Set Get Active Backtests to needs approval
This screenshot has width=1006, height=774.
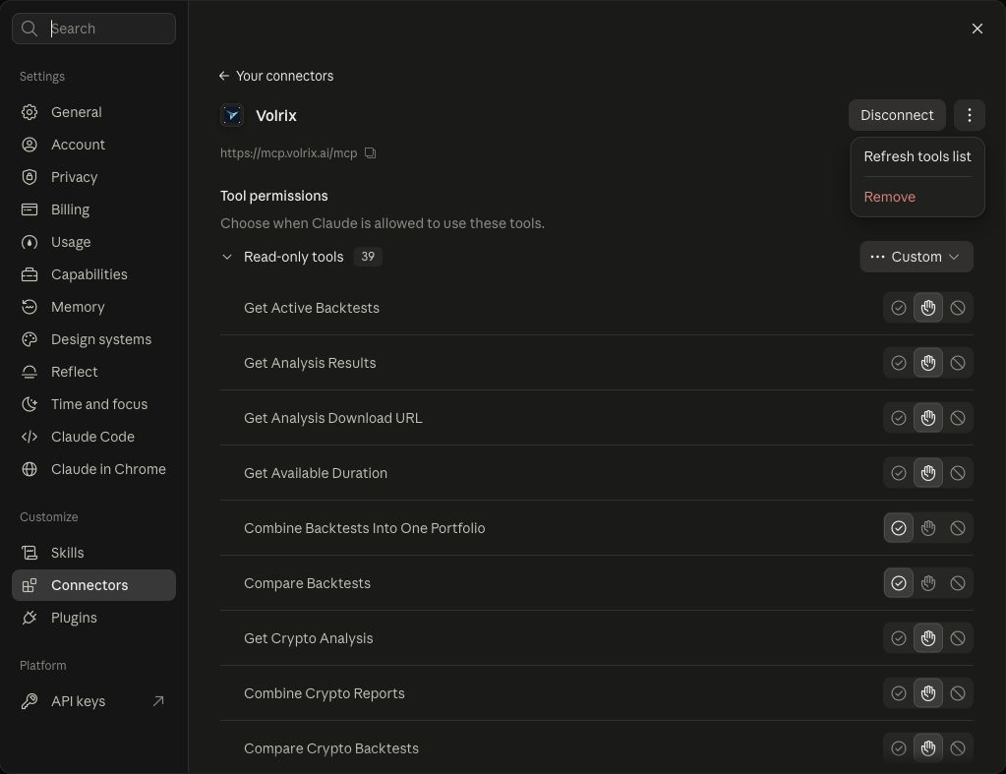pos(927,308)
